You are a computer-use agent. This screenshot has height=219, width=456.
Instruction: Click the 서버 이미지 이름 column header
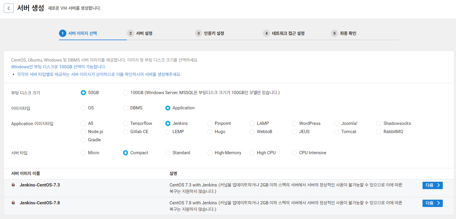pos(26,174)
